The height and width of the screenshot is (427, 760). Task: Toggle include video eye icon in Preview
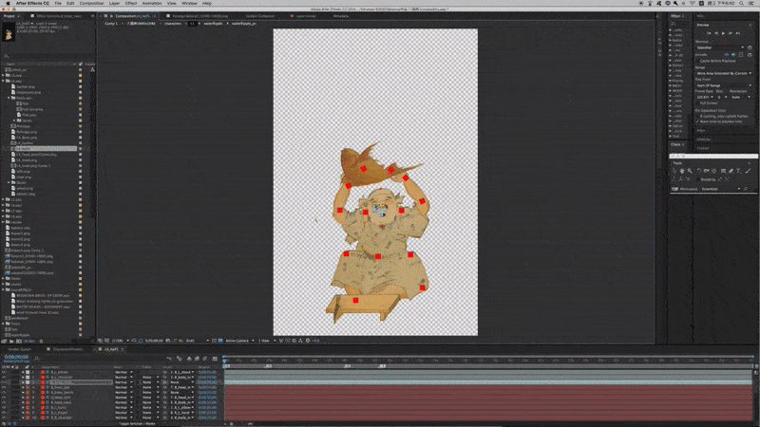click(x=727, y=55)
